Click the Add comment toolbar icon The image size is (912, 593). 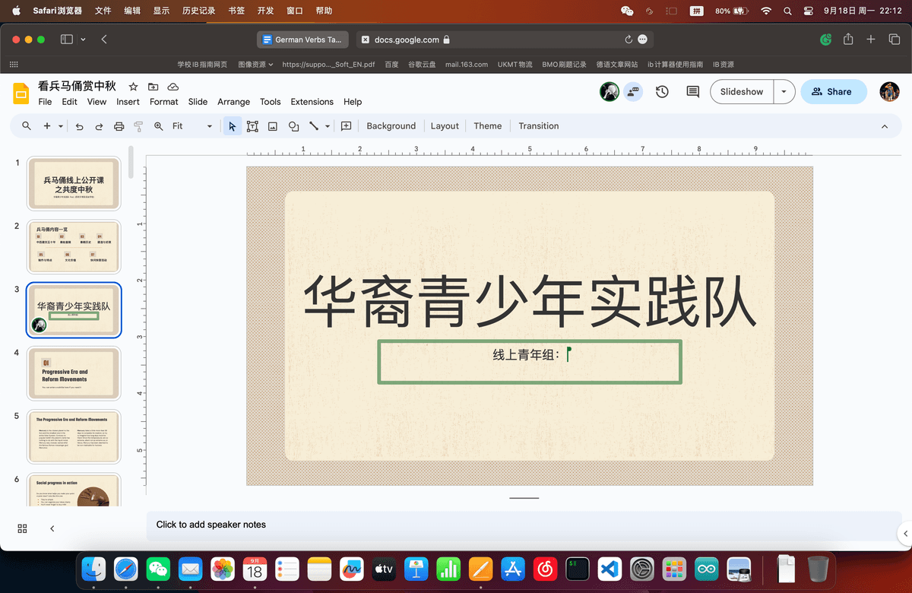tap(347, 126)
